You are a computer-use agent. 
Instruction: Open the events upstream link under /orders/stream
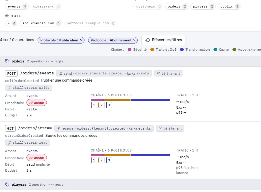click(32, 151)
